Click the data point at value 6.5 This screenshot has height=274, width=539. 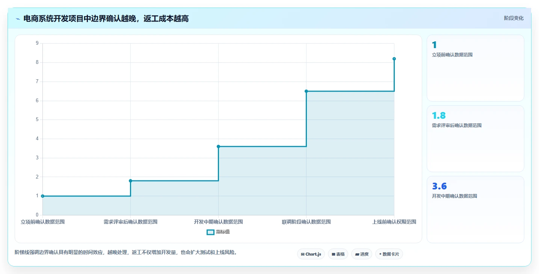(x=306, y=91)
